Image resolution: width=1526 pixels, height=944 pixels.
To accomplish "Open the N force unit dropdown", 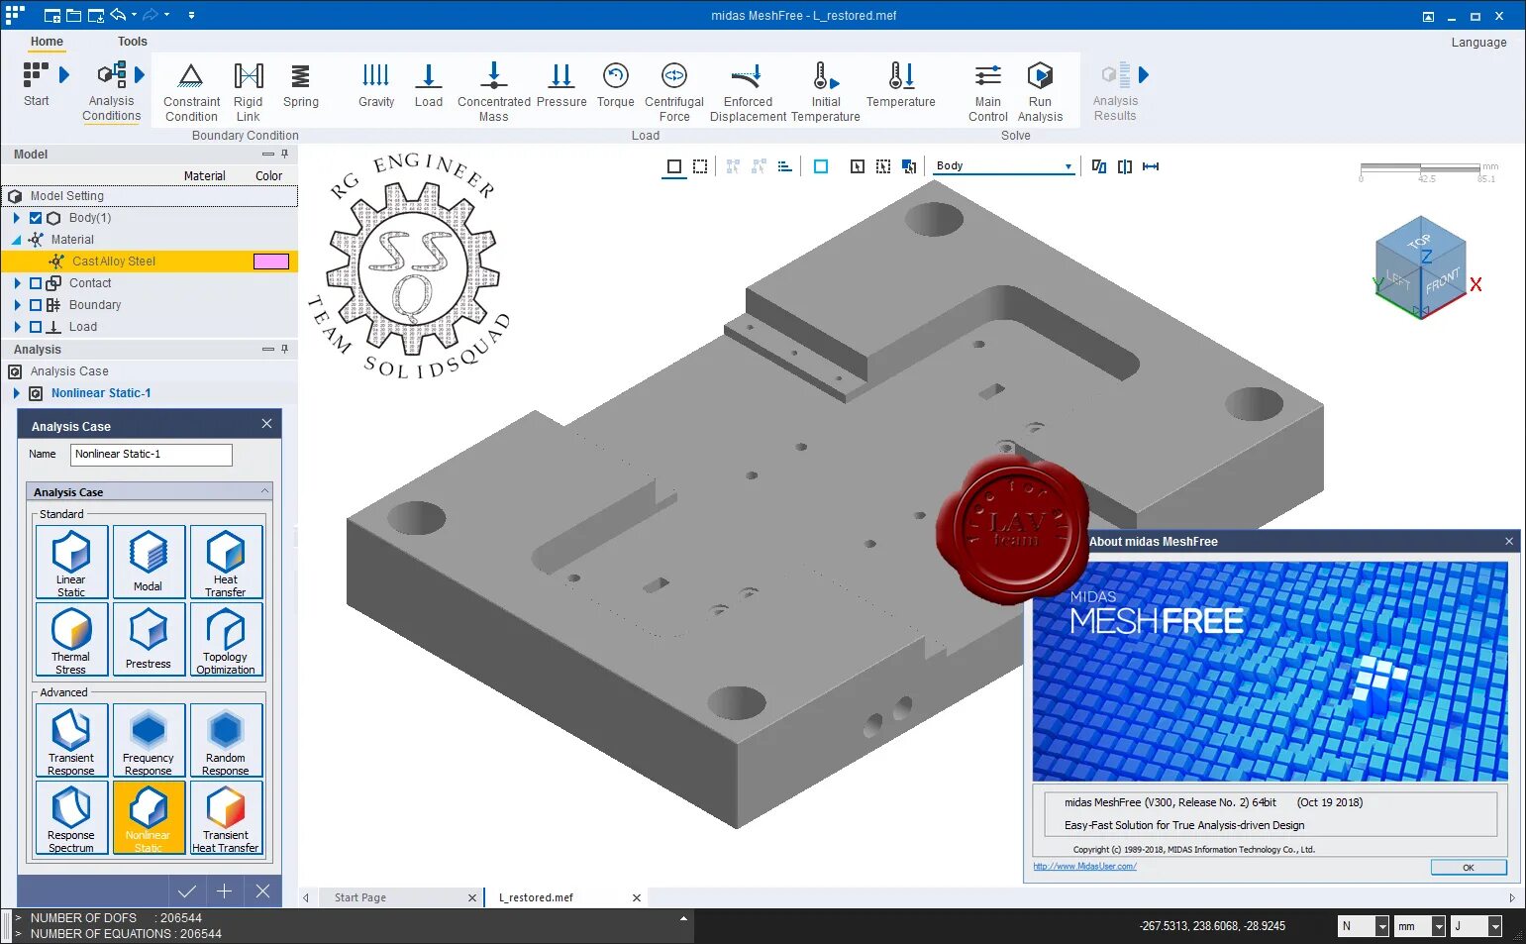I will pyautogui.click(x=1382, y=926).
